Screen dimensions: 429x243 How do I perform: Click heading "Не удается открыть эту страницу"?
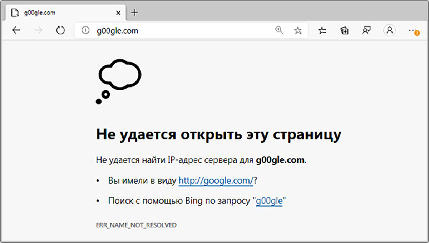(x=219, y=134)
